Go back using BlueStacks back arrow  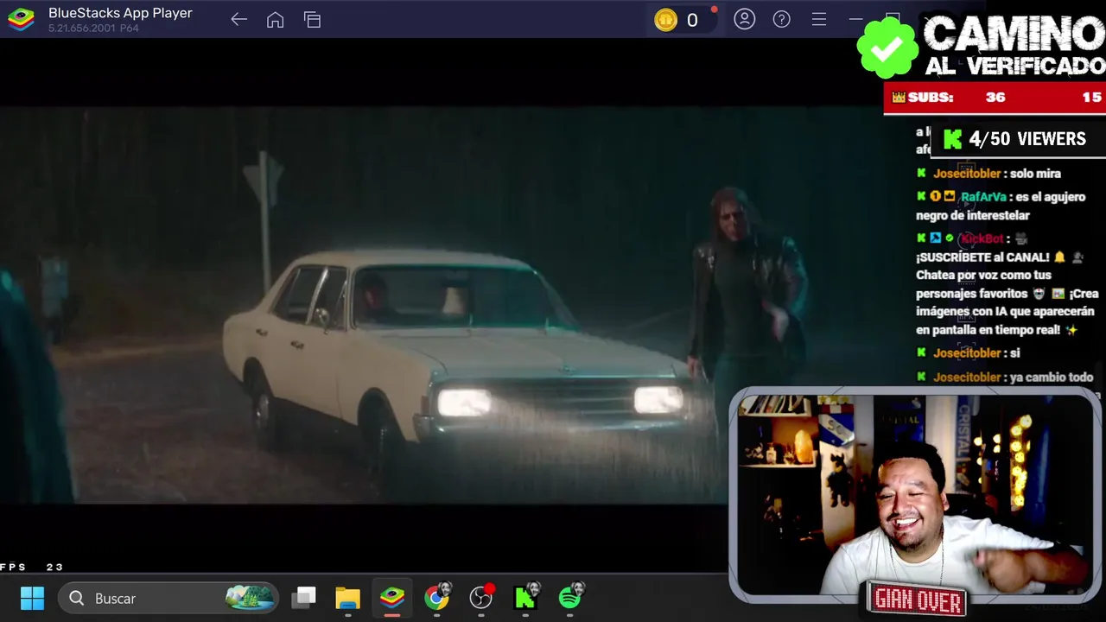tap(239, 20)
